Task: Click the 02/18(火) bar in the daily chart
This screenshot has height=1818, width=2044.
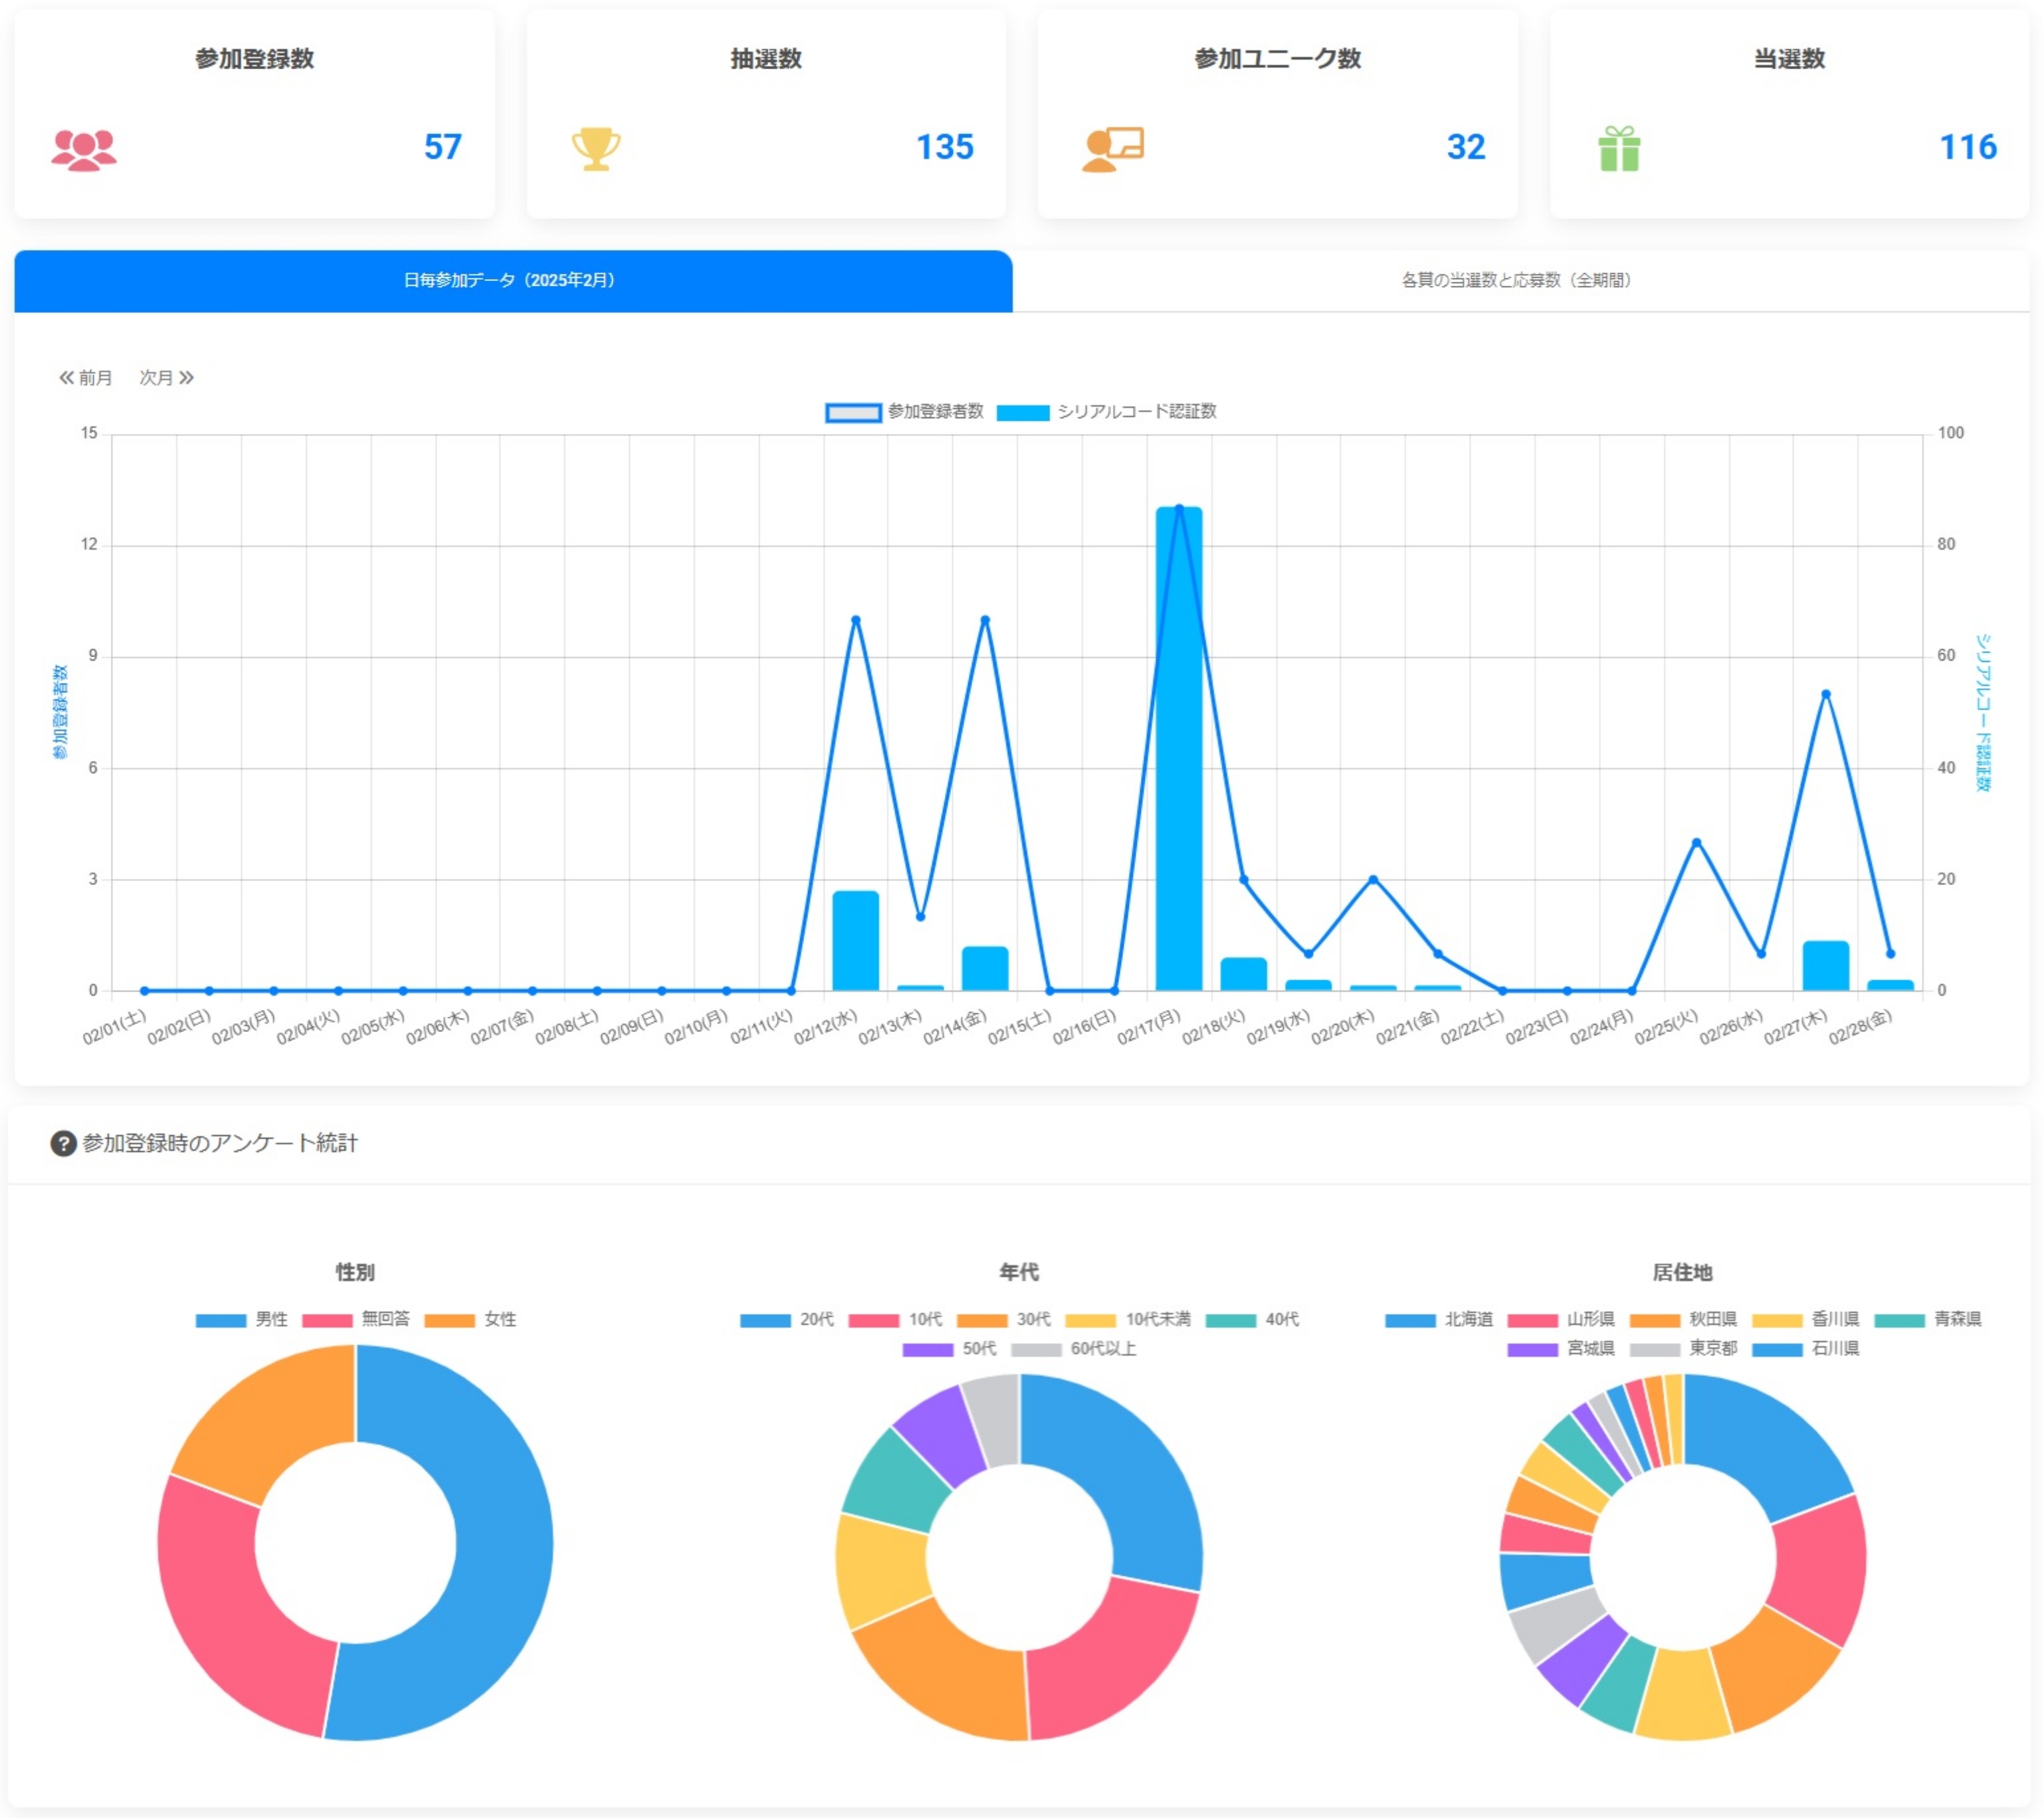Action: pos(1244,975)
